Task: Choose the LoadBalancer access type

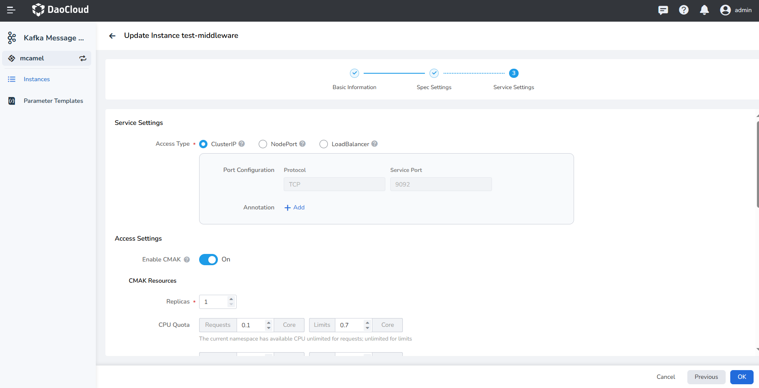Action: 324,144
